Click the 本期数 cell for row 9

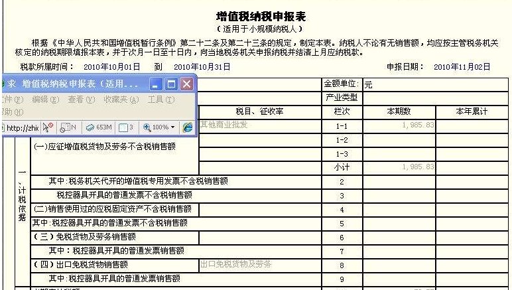point(399,279)
